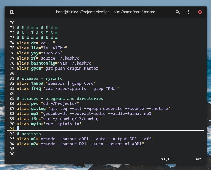
Task: Click the freq cpuinfo alias line
Action: pos(68,88)
